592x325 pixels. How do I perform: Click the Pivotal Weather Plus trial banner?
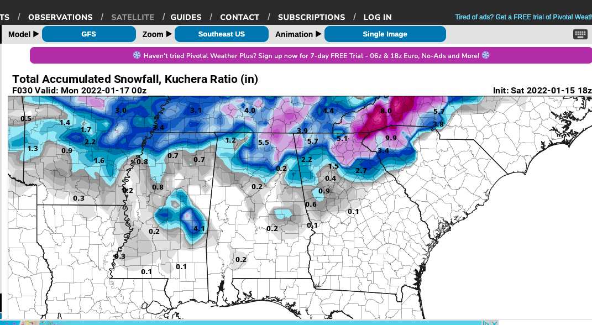311,55
